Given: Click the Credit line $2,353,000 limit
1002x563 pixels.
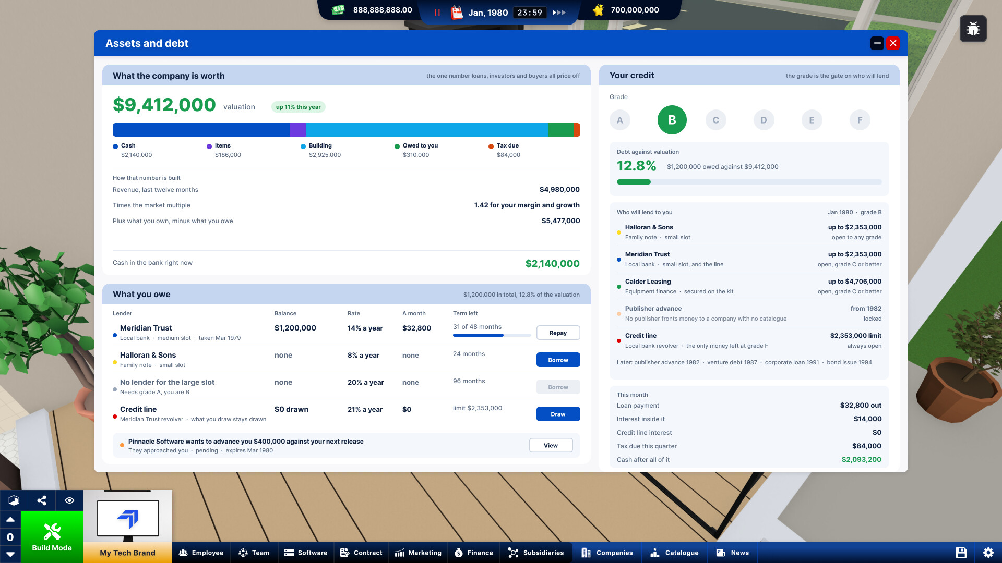Looking at the screenshot, I should pos(856,336).
